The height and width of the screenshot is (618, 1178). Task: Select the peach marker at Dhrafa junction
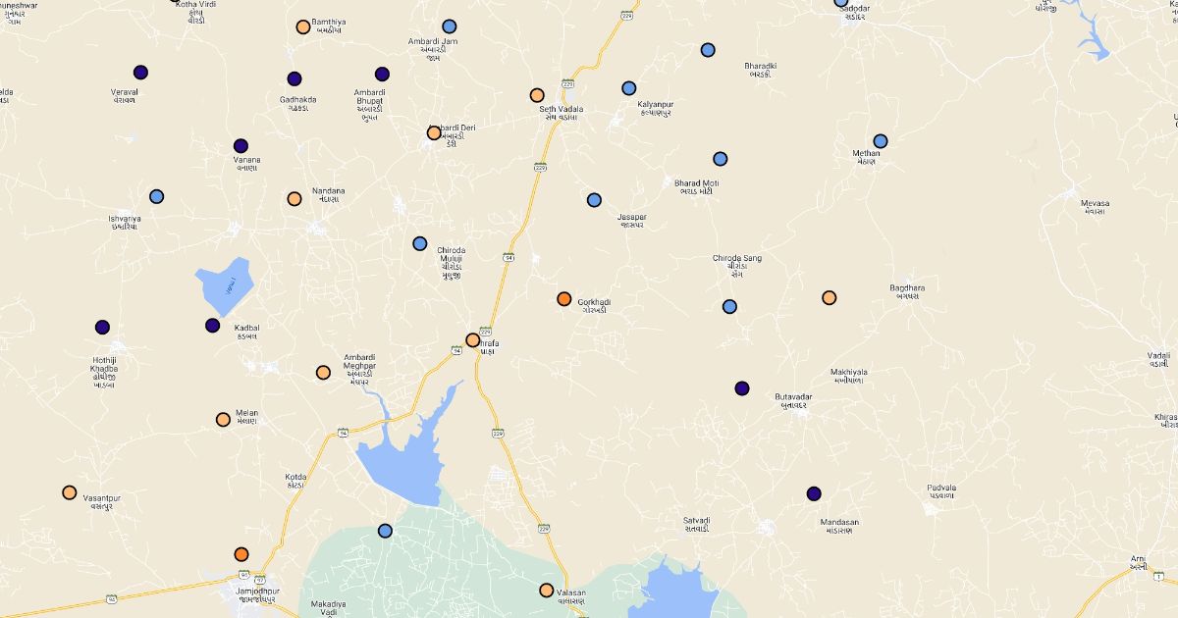[x=473, y=340]
